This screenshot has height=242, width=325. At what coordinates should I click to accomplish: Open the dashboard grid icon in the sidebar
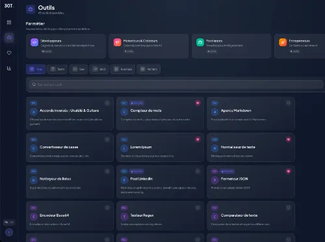click(9, 22)
